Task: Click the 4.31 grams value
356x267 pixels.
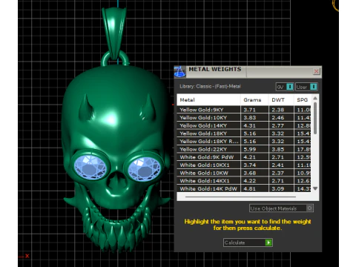Action: [x=249, y=125]
